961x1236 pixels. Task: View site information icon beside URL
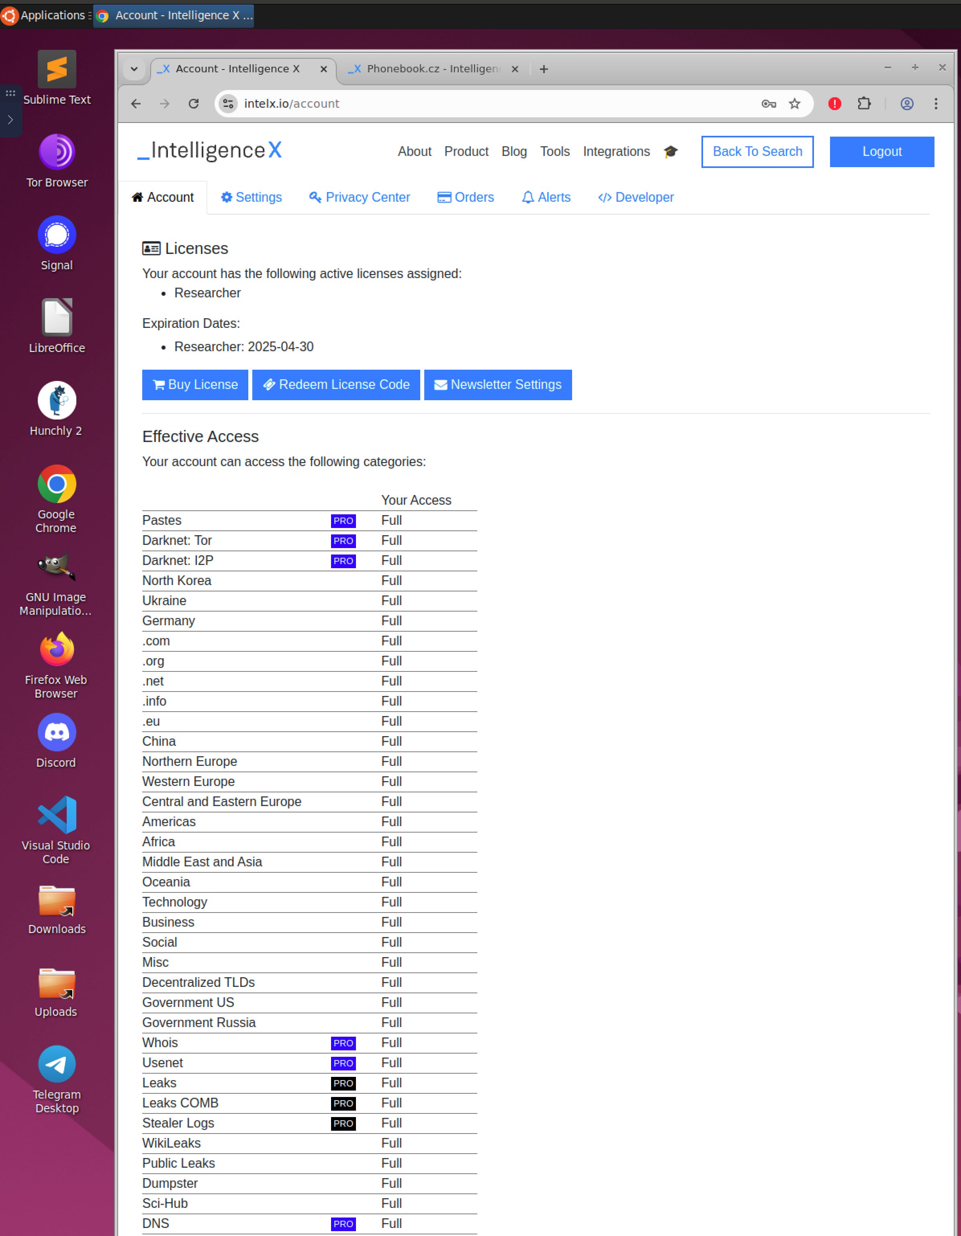point(228,104)
